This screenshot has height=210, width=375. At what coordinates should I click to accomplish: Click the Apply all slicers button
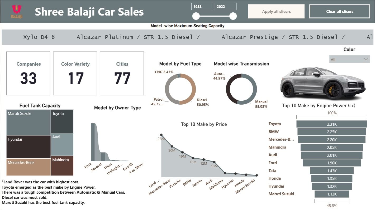click(x=276, y=11)
